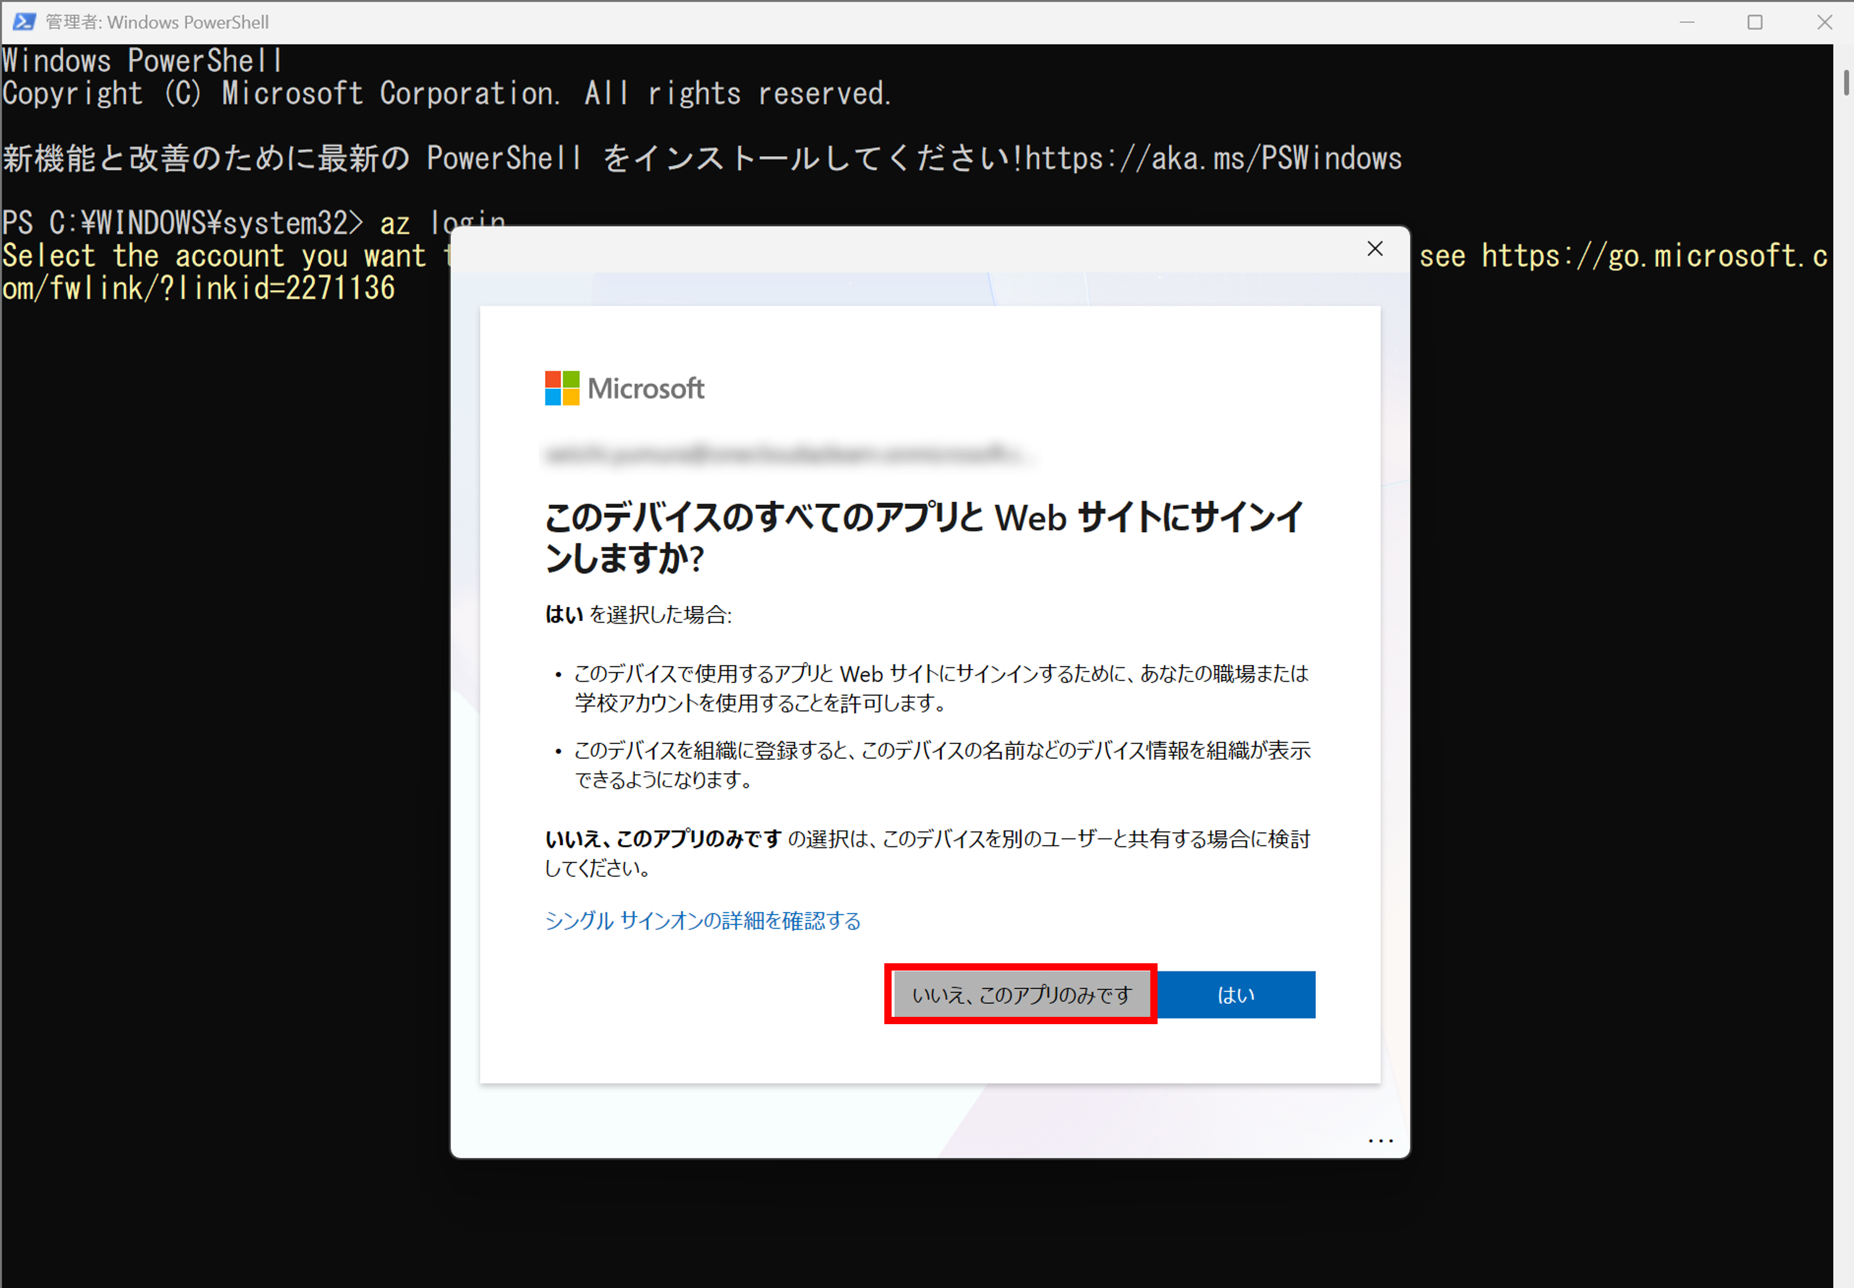Click the note about sharing with 別のユーザー
The image size is (1854, 1288).
(x=928, y=853)
